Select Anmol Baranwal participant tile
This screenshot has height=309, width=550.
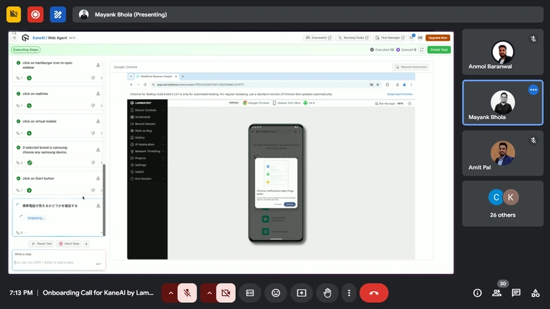click(503, 52)
